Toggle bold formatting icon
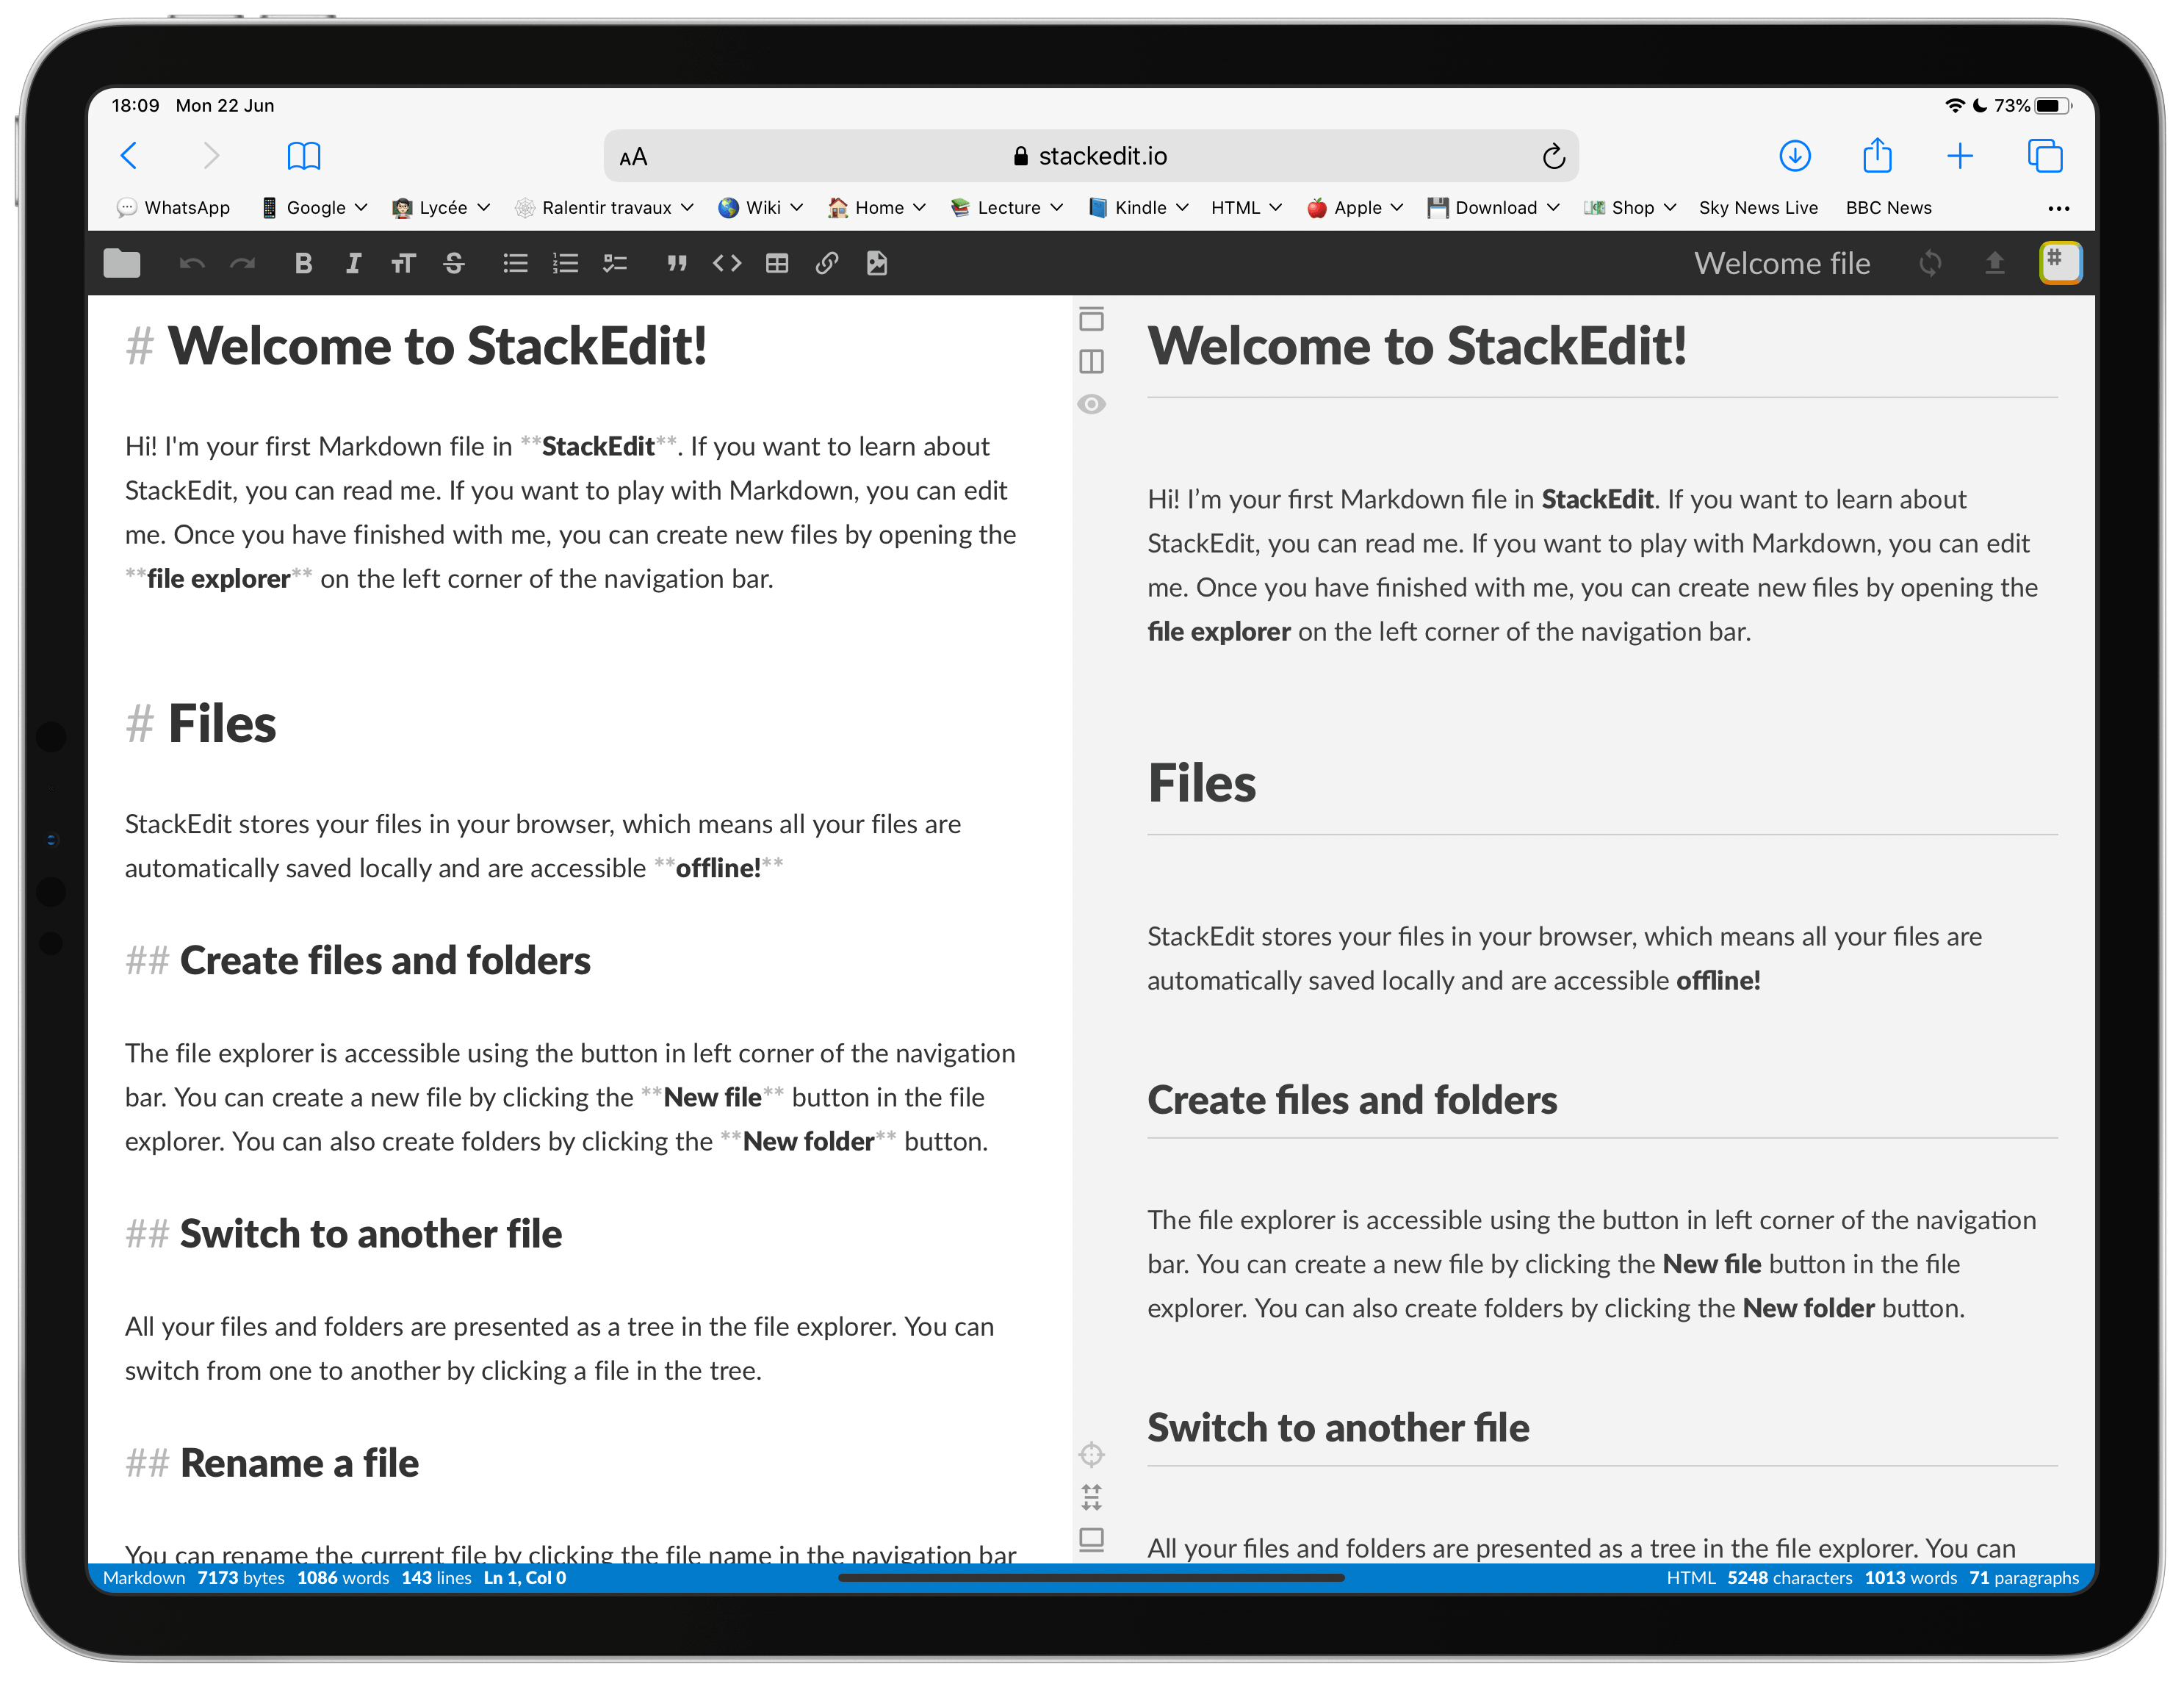Image resolution: width=2184 pixels, height=1681 pixels. tap(303, 263)
